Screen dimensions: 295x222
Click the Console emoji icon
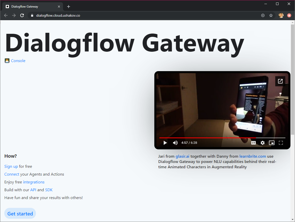pyautogui.click(x=7, y=61)
